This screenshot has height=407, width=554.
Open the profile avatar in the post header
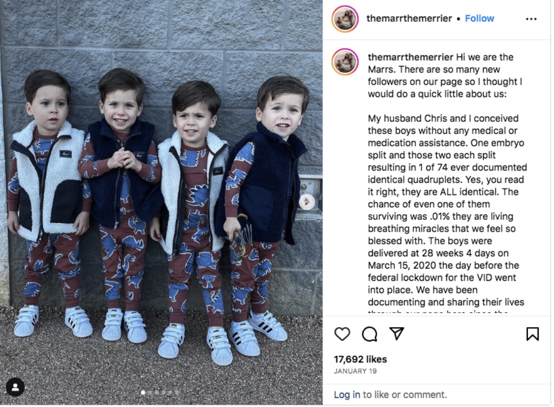point(345,19)
